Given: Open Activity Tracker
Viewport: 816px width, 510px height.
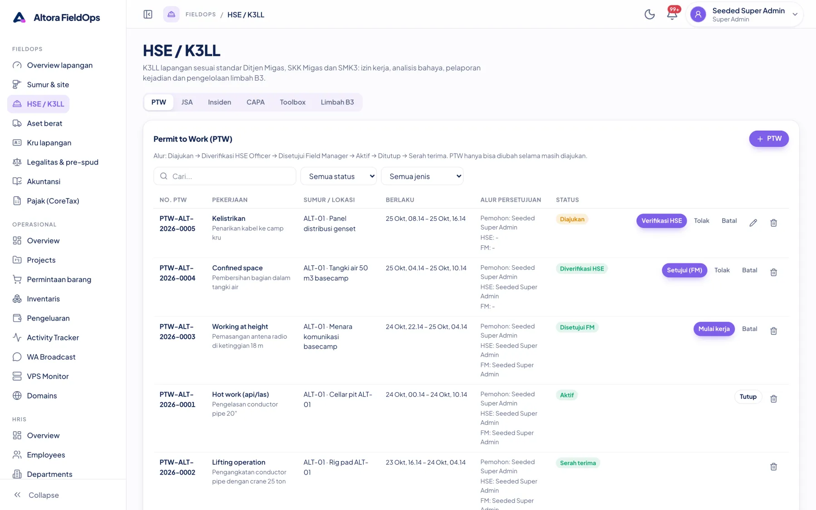Looking at the screenshot, I should pyautogui.click(x=53, y=338).
